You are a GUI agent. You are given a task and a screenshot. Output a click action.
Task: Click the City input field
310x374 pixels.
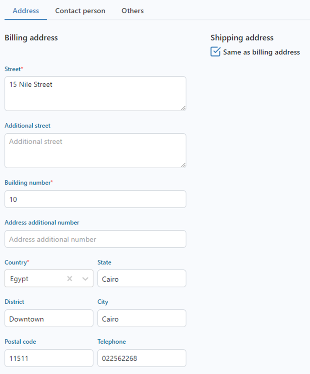142,318
